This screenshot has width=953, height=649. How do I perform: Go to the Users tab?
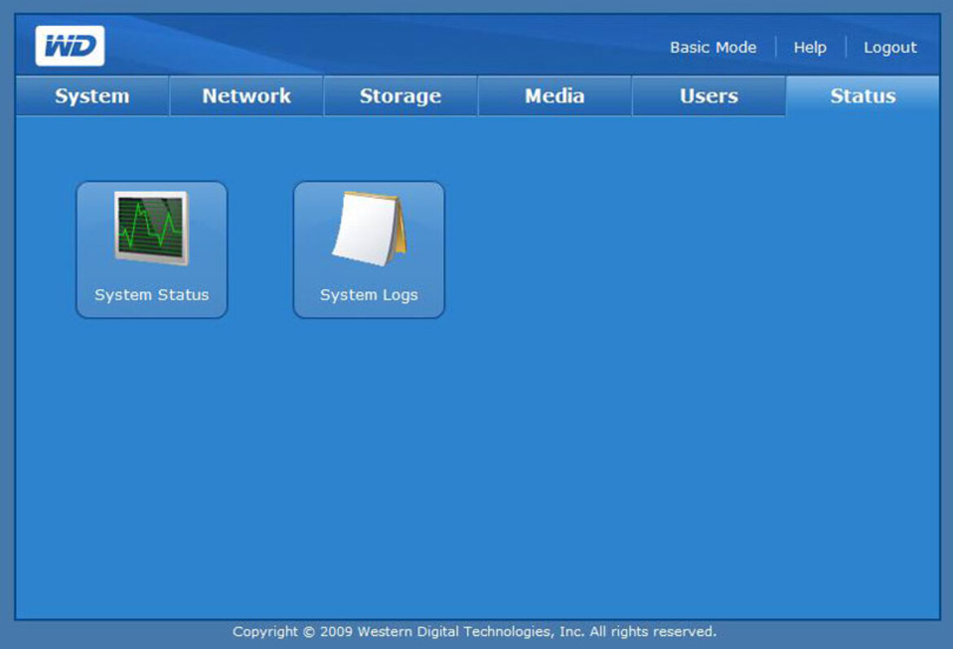(707, 95)
